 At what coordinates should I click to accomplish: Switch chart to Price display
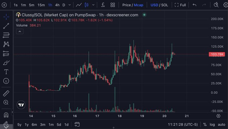(126, 5)
